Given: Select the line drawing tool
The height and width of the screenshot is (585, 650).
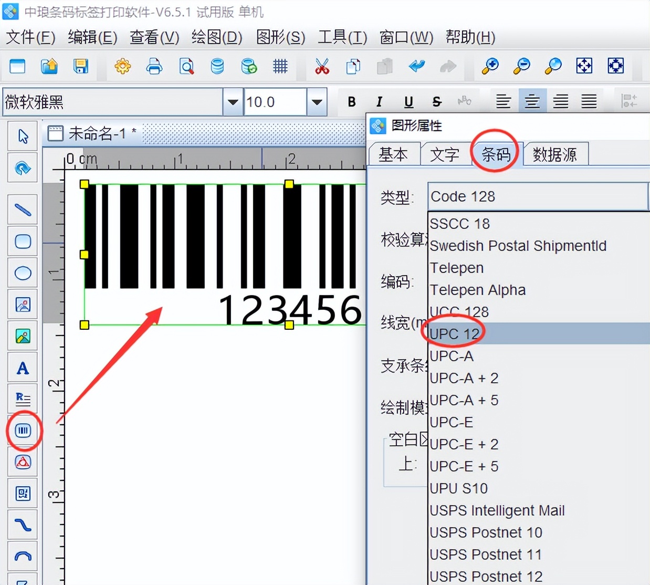Looking at the screenshot, I should (23, 210).
